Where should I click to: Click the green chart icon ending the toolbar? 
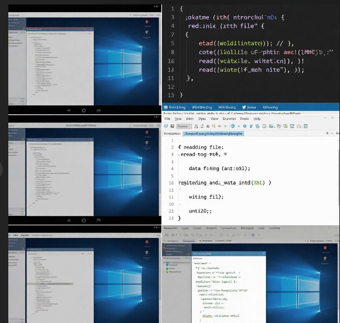click(x=306, y=126)
